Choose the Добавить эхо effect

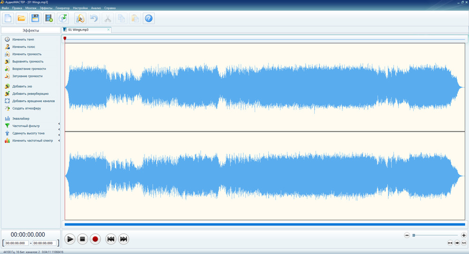click(x=22, y=87)
